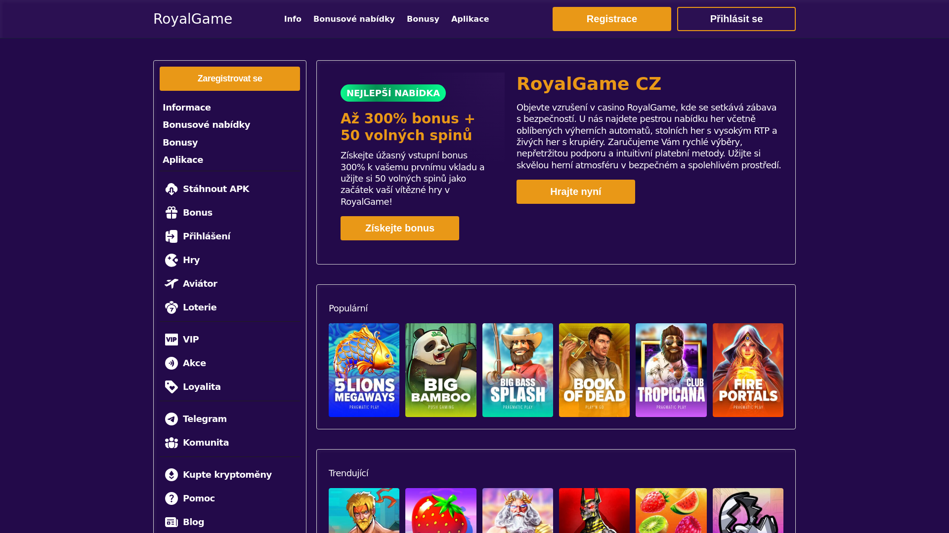The width and height of the screenshot is (949, 533).
Task: Open the strawberry trending game thumbnail
Action: pos(441,510)
